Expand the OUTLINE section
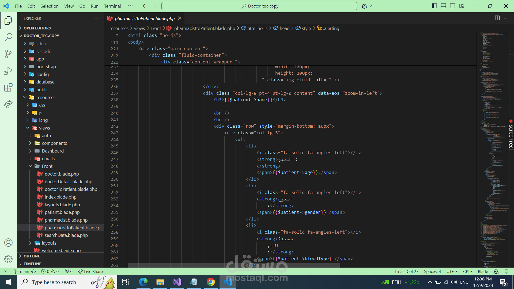Screen dimensions: 514x289 click(32, 256)
